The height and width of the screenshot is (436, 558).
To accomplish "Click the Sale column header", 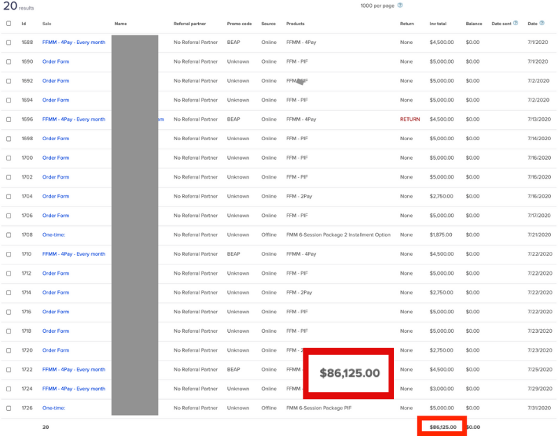I will click(47, 24).
